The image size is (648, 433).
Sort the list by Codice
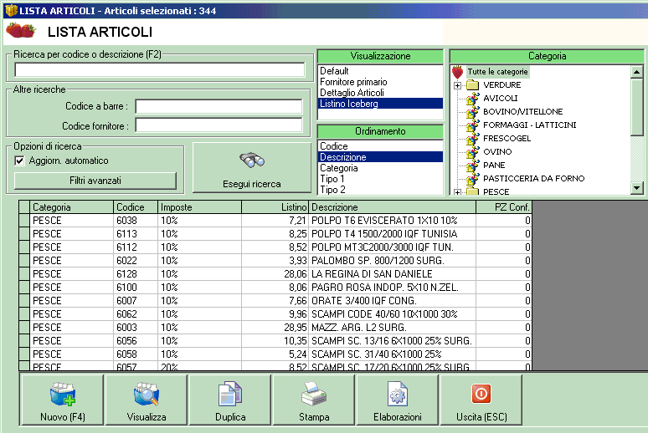pos(334,146)
